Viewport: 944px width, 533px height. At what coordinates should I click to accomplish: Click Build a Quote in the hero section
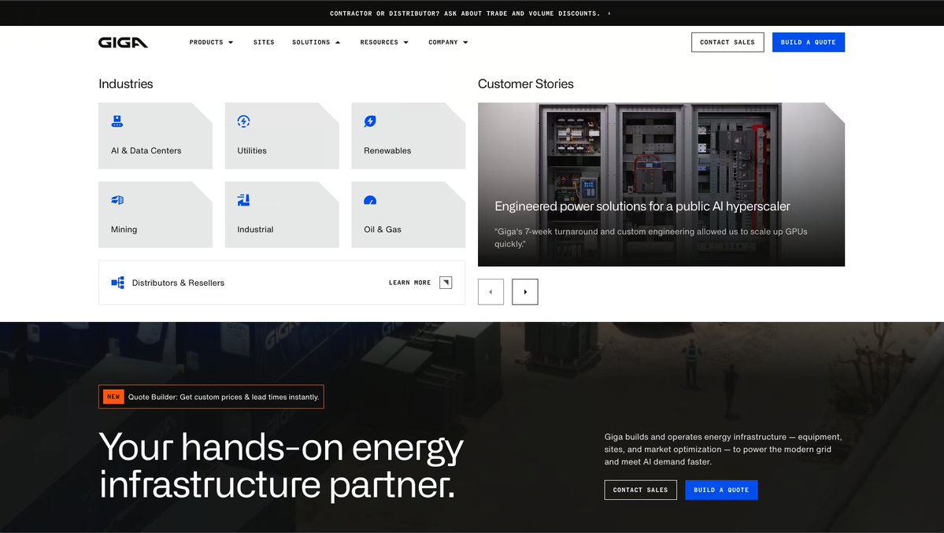[x=721, y=490]
